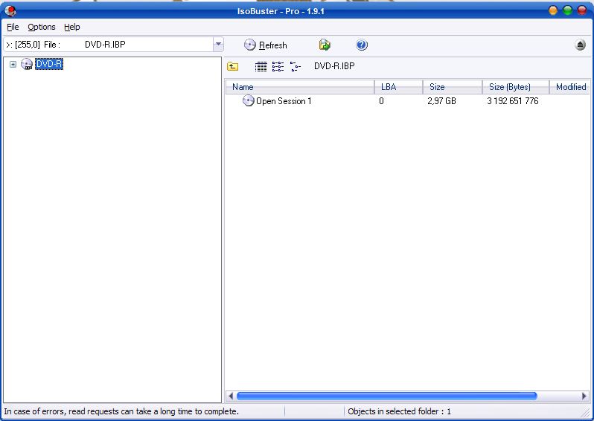
Task: Click the DVD-R disc icon in tree
Action: (x=27, y=64)
